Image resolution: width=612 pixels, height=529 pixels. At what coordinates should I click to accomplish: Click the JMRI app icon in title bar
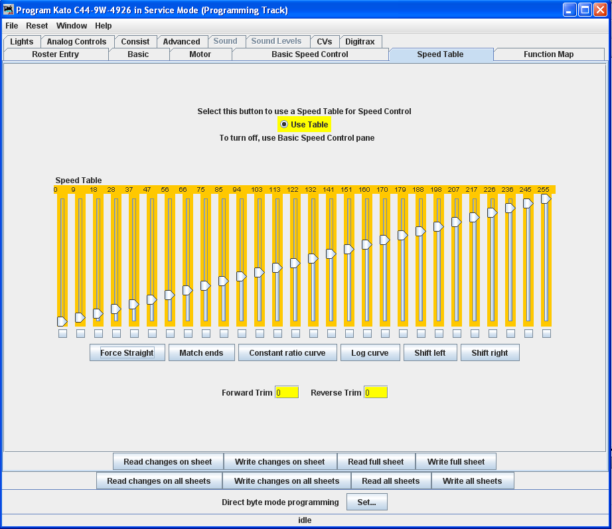9,10
